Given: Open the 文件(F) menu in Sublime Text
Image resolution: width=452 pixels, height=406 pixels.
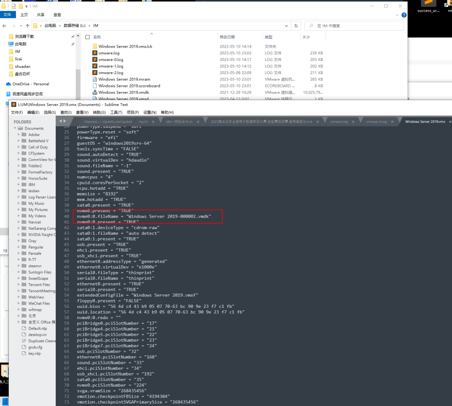Looking at the screenshot, I should 17,112.
